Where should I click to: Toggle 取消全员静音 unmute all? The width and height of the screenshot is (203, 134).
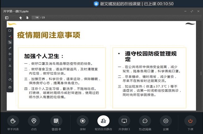pos(103,123)
